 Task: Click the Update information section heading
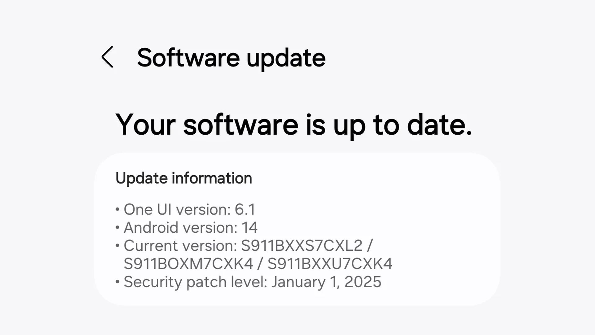coord(183,178)
